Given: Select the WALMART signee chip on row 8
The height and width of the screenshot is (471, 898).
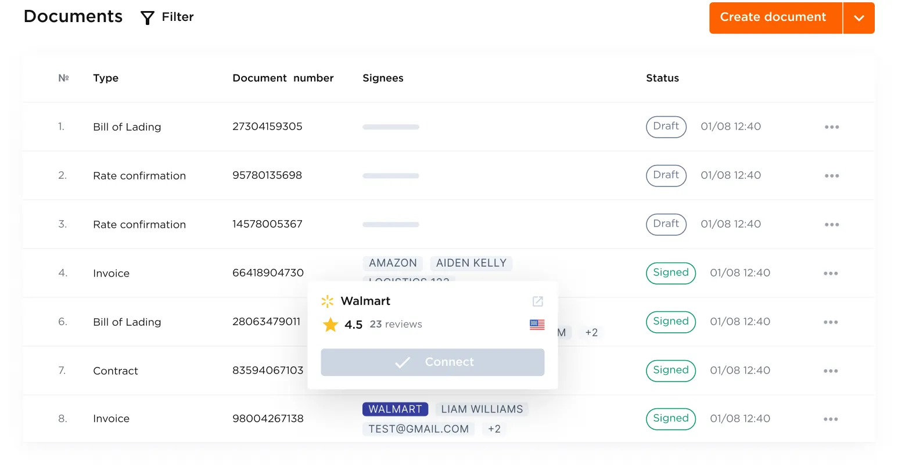Looking at the screenshot, I should tap(395, 409).
